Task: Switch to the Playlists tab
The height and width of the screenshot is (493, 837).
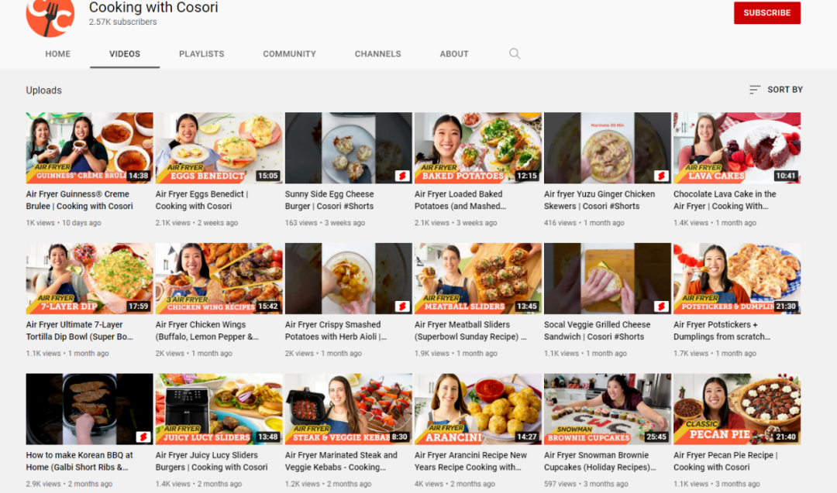Action: tap(201, 54)
